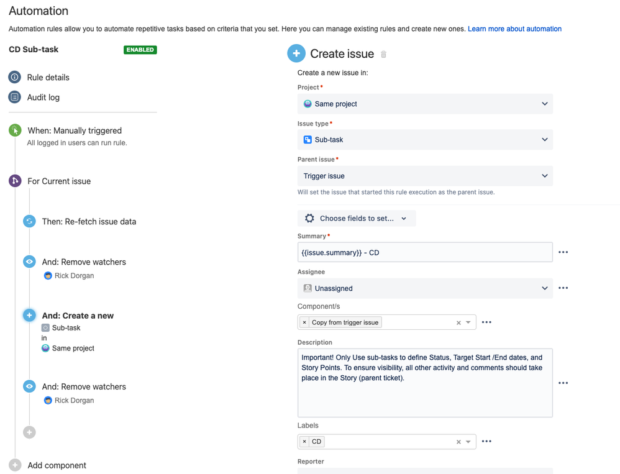Click the Add component plus icon
The image size is (620, 474).
coord(15,465)
